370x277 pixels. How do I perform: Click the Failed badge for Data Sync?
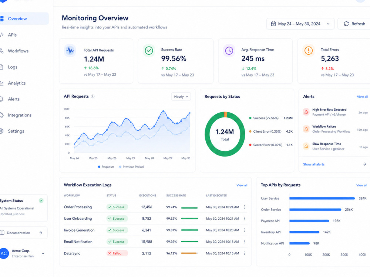click(117, 253)
